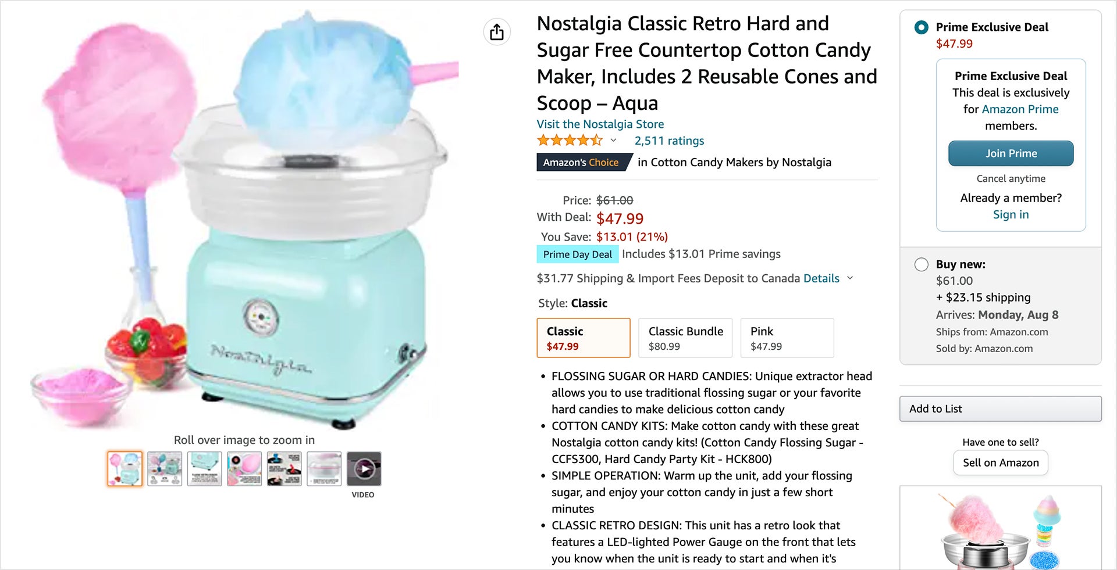Expand the shipping Details dropdown
1117x570 pixels.
(820, 278)
